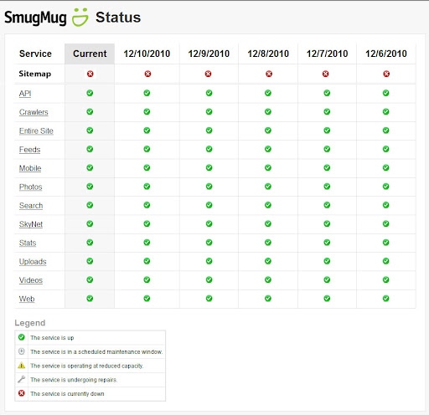This screenshot has height=415, width=429.
Task: Click the 12/10/2010 column header
Action: pos(147,54)
